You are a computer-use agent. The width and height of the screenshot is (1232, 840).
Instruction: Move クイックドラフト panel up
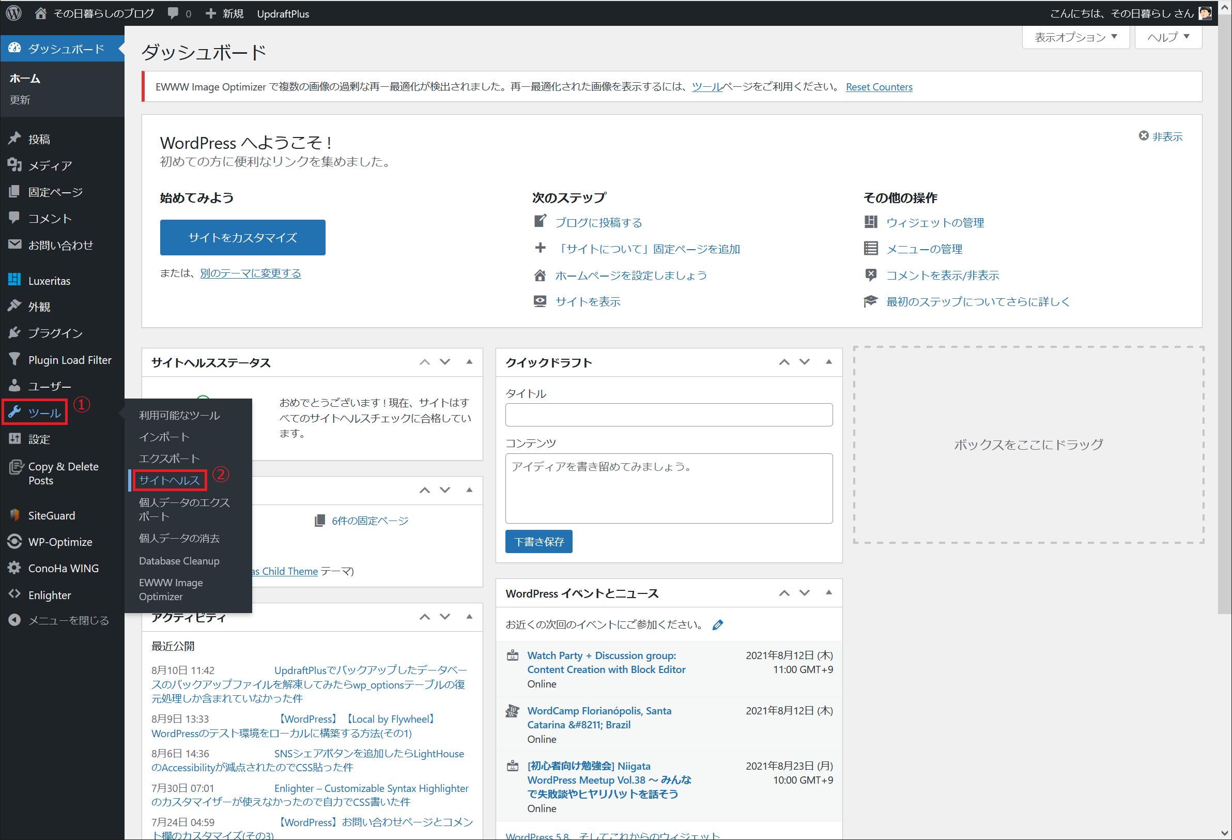[784, 362]
